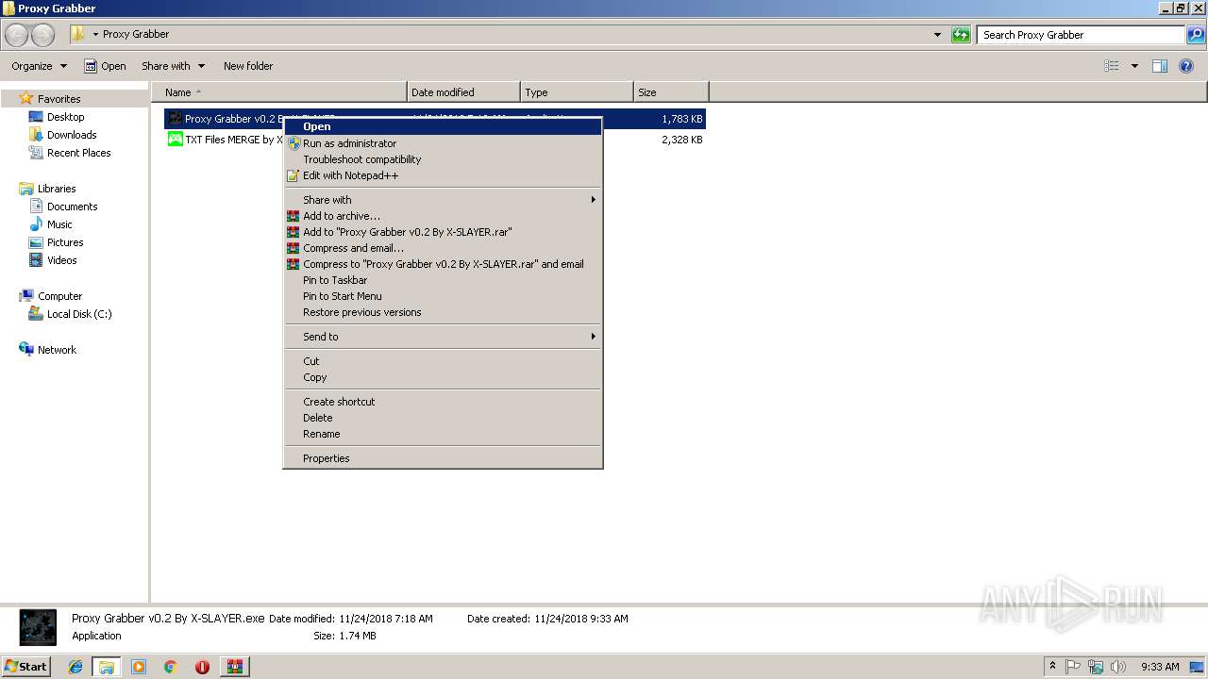Sort by the Size column header
This screenshot has width=1208, height=679.
click(671, 92)
